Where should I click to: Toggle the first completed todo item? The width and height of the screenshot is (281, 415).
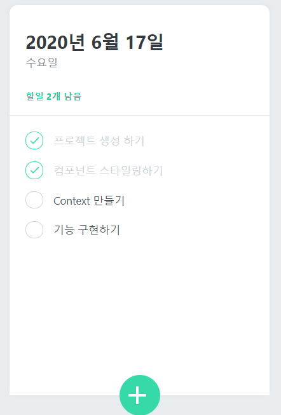pos(34,140)
